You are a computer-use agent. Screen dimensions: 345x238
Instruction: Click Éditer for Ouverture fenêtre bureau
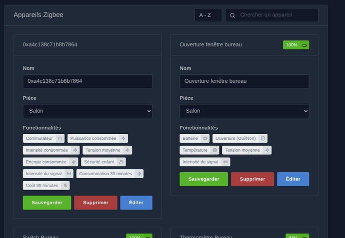[x=292, y=179]
